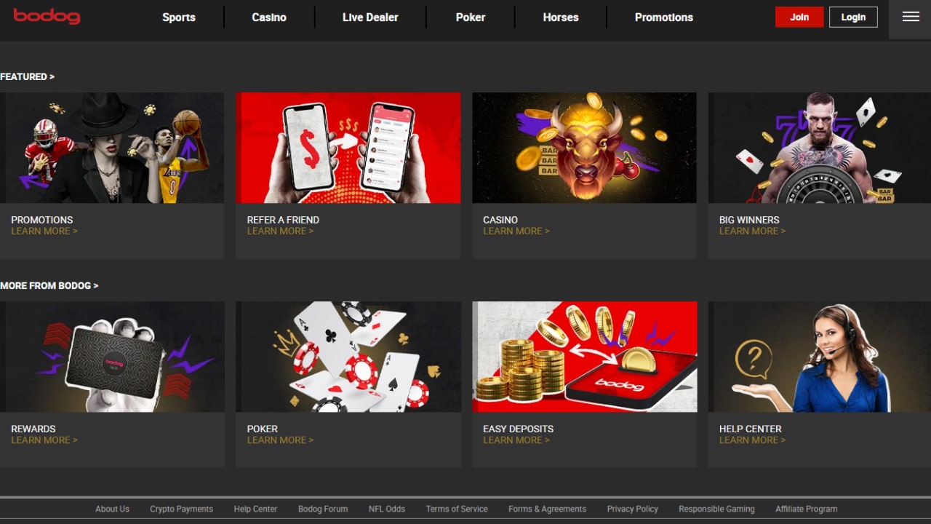Open the Promotions card image
The height and width of the screenshot is (524, 931).
click(112, 148)
